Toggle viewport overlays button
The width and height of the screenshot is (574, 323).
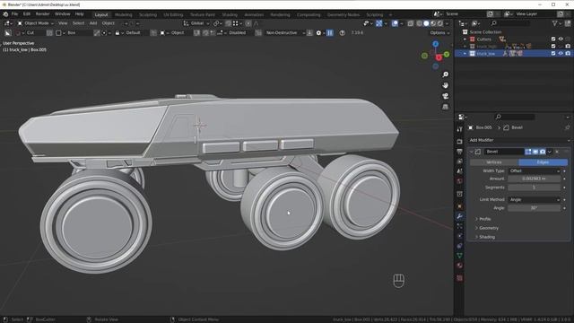[395, 23]
